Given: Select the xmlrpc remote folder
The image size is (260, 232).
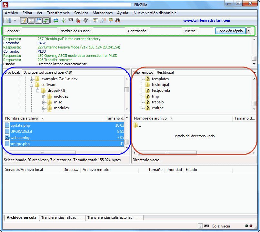Looking at the screenshot, I should tap(158, 108).
